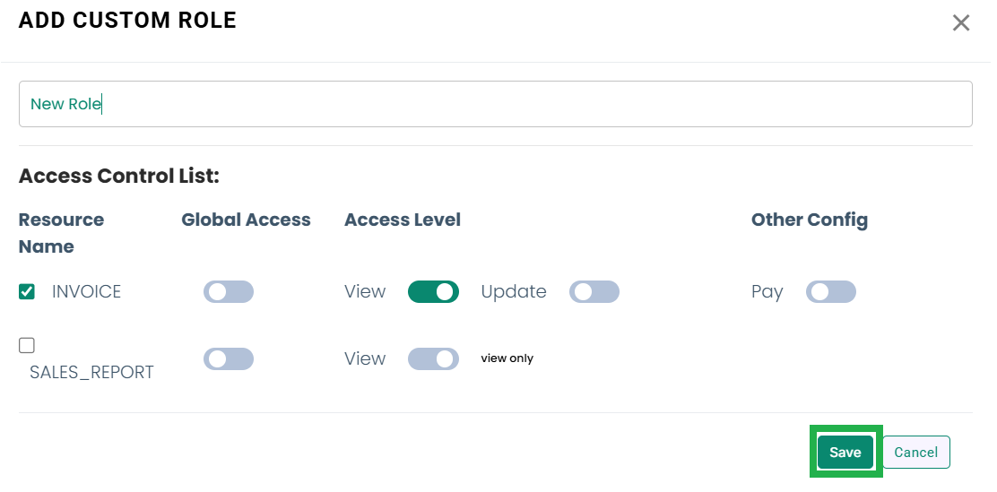Viewport: 997px width, 492px height.
Task: Click the SALES_REPORT resource label
Action: pos(91,372)
